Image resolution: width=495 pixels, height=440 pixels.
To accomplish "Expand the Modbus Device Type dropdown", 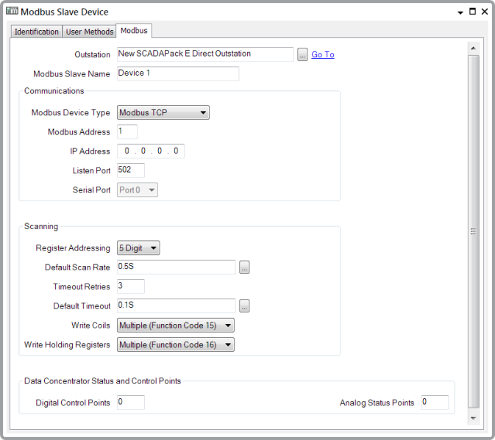I will [x=163, y=112].
